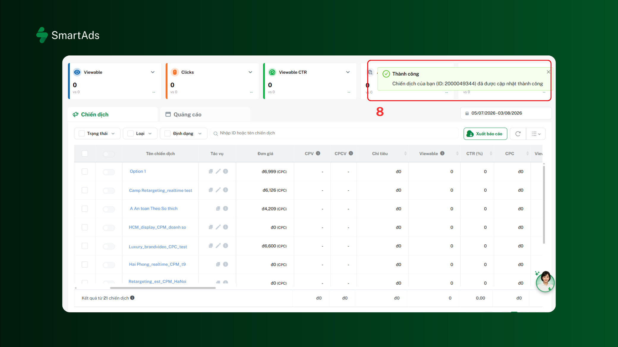Open A An toan Theo So thich link
This screenshot has width=618, height=347.
(x=154, y=208)
